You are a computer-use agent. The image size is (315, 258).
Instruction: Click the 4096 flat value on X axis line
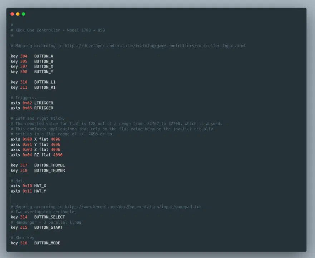pyautogui.click(x=55, y=139)
